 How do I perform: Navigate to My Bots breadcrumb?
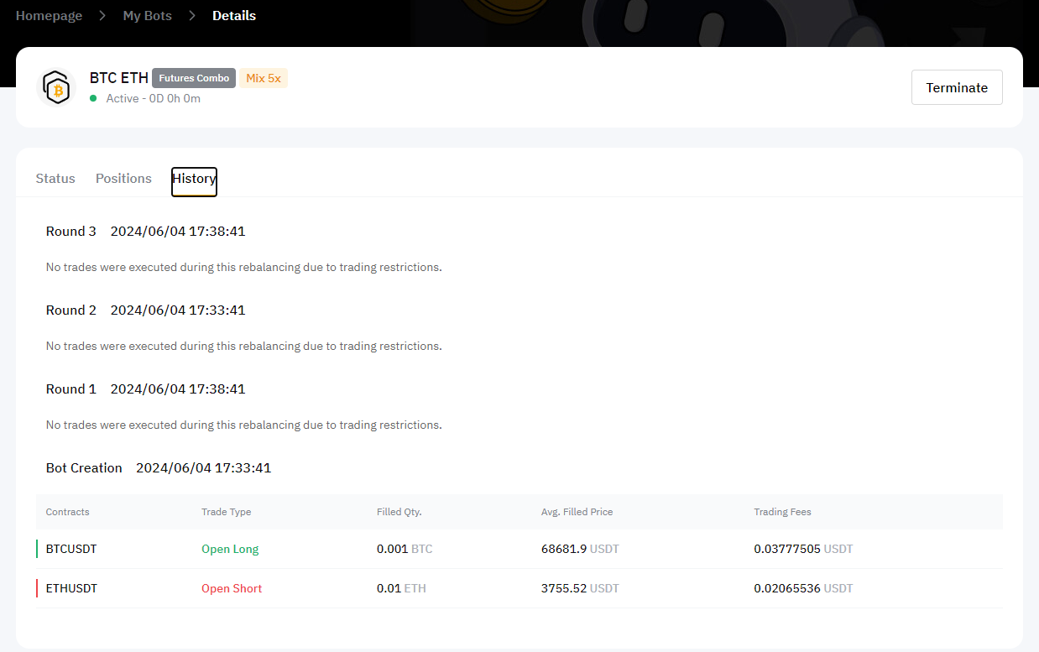147,16
